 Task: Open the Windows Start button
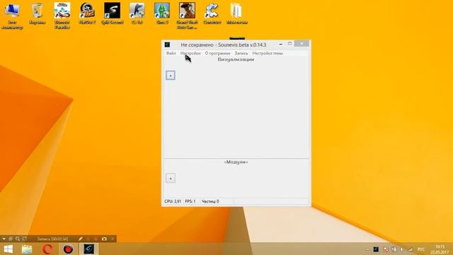pos(8,249)
